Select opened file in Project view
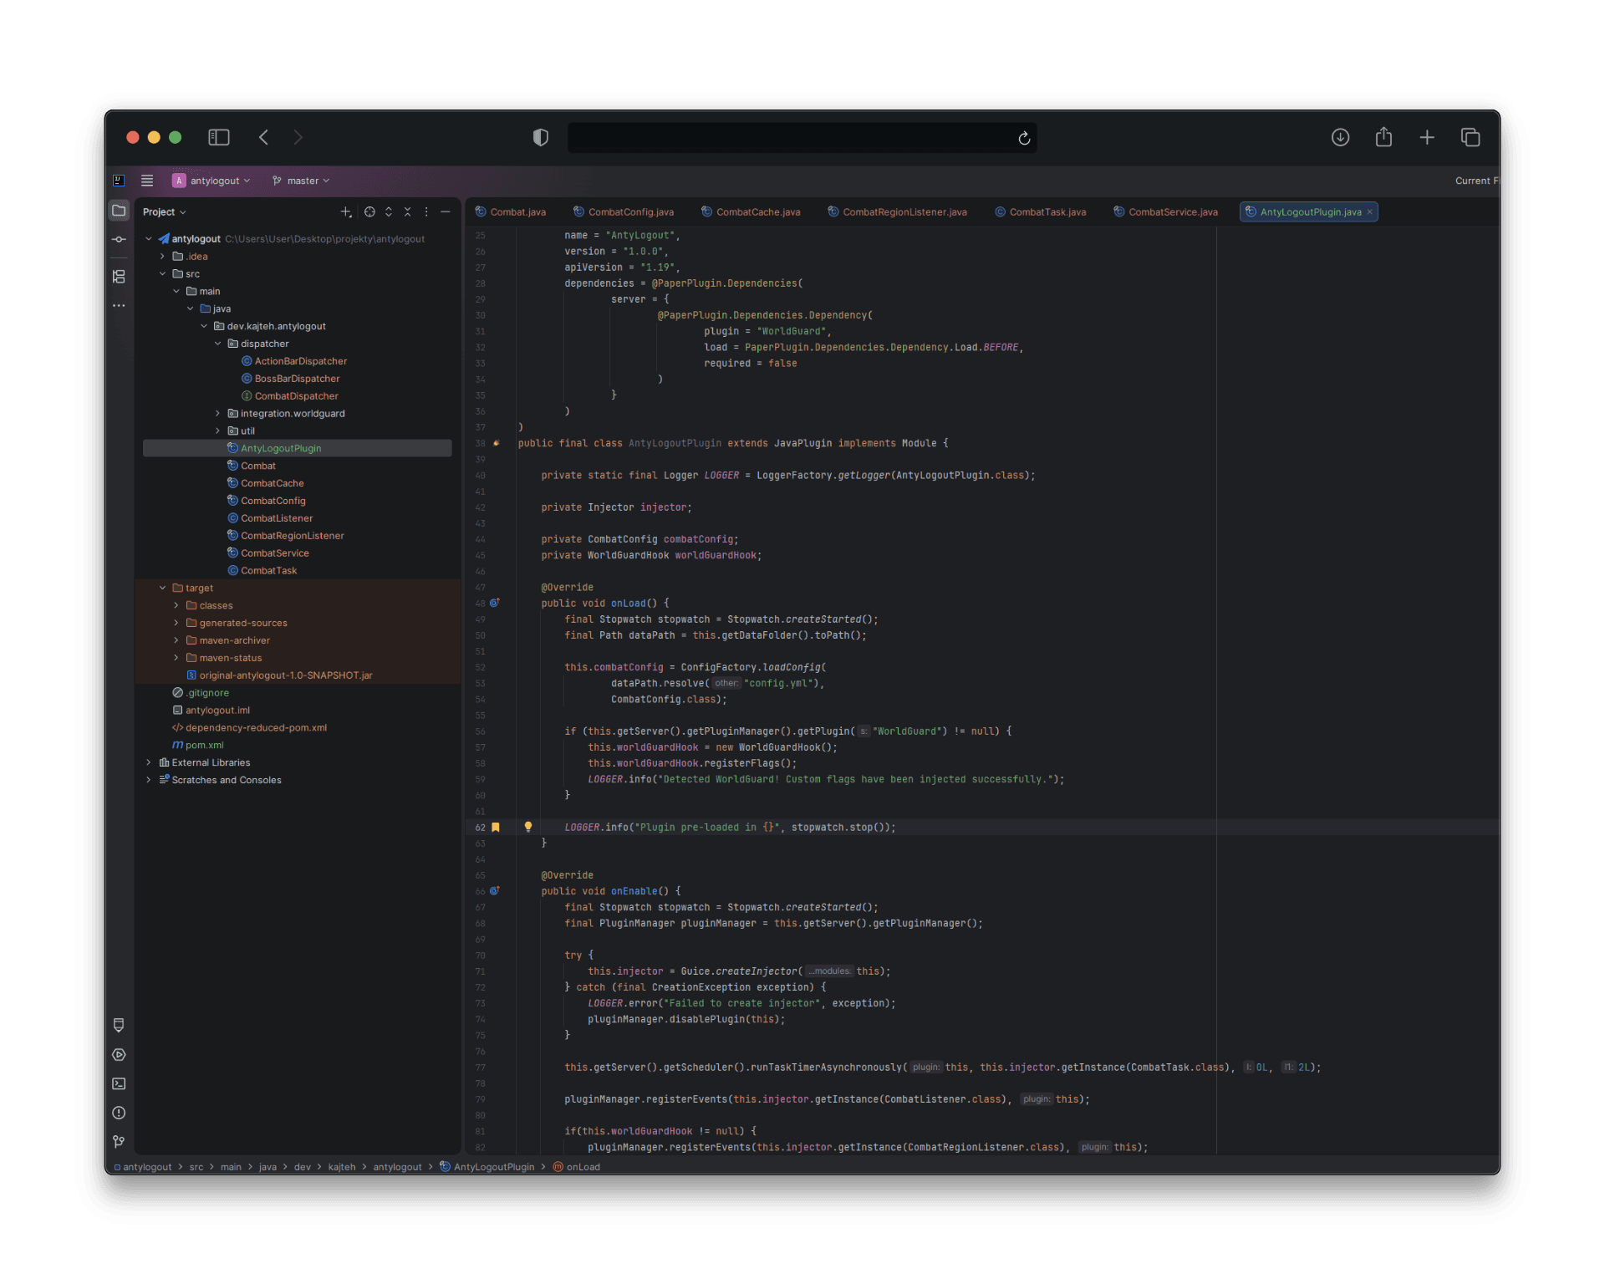The height and width of the screenshot is (1284, 1605). (x=369, y=211)
